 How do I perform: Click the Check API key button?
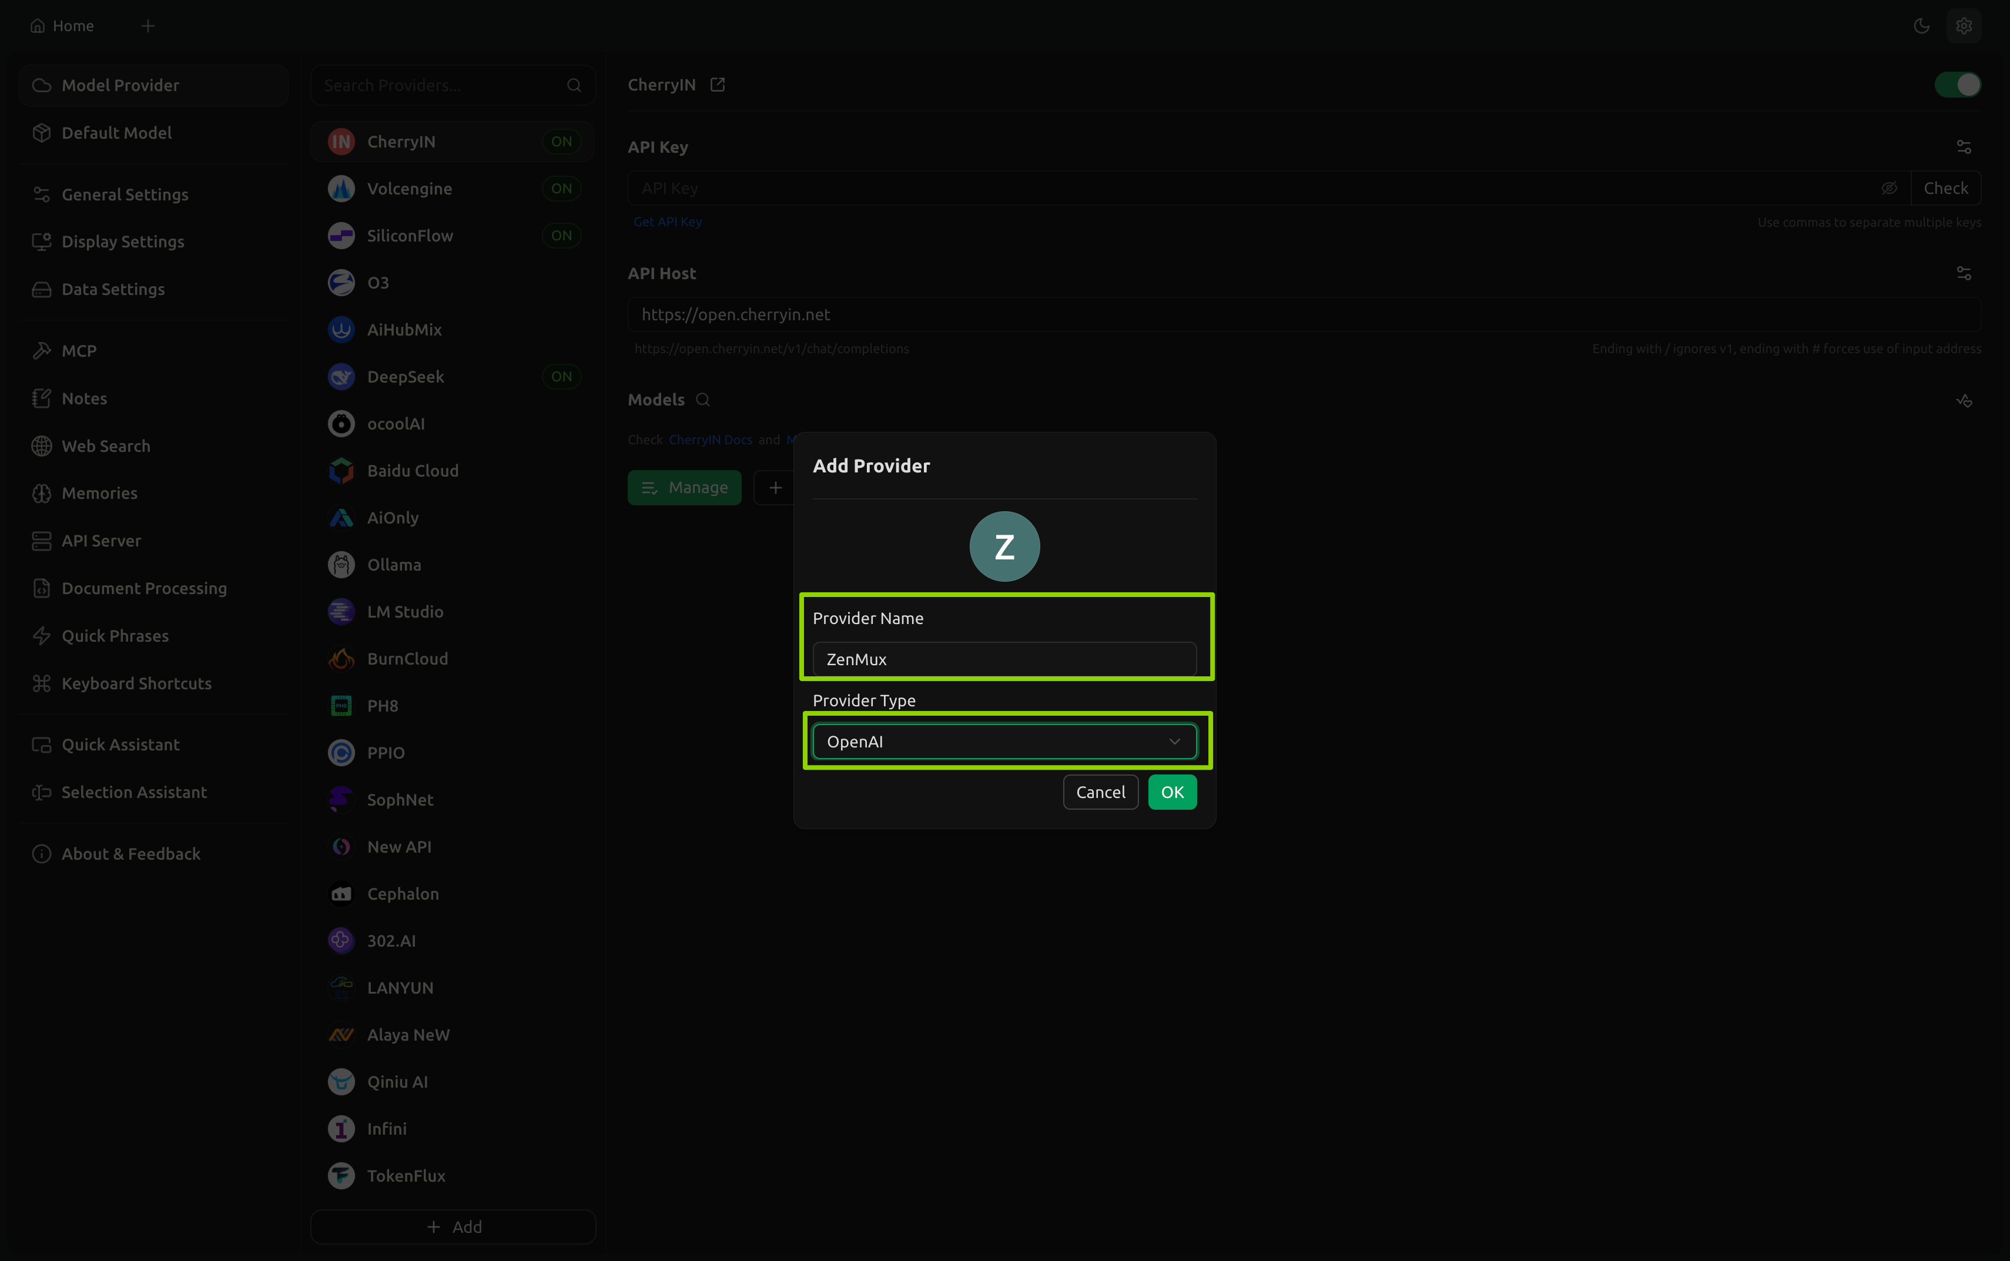[1945, 189]
